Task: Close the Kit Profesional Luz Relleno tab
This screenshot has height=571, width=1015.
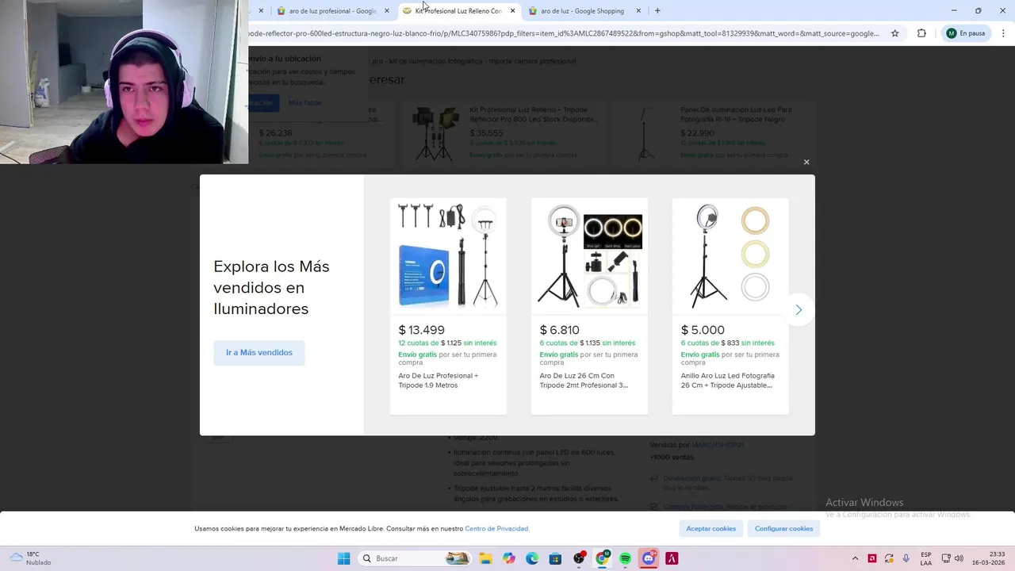Action: tap(513, 11)
